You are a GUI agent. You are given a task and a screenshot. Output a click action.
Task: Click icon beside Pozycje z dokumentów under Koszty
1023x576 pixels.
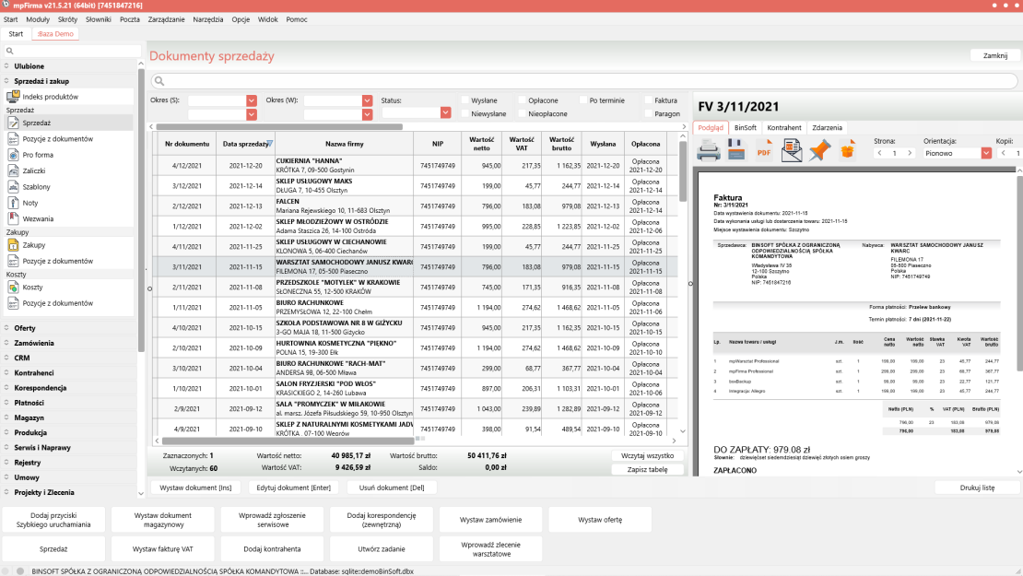tap(13, 302)
